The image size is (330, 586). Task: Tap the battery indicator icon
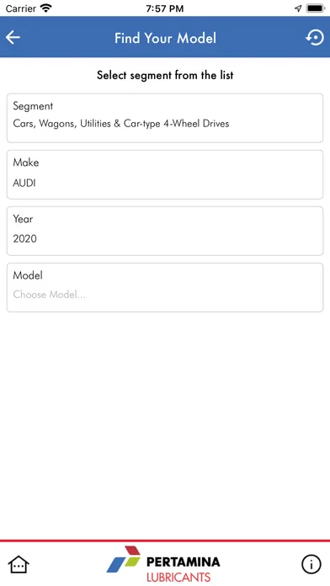316,8
